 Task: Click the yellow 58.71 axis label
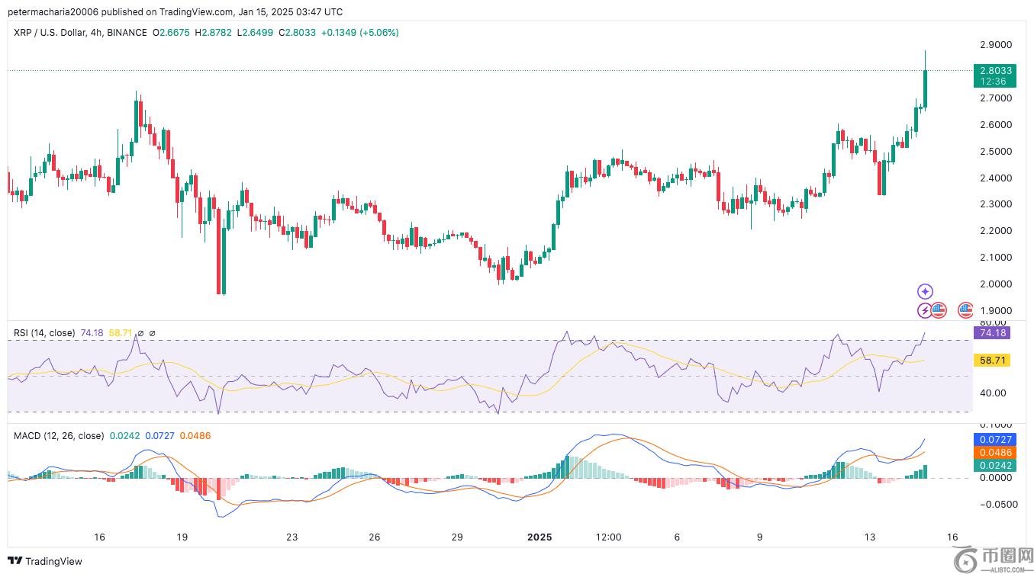[x=992, y=361]
